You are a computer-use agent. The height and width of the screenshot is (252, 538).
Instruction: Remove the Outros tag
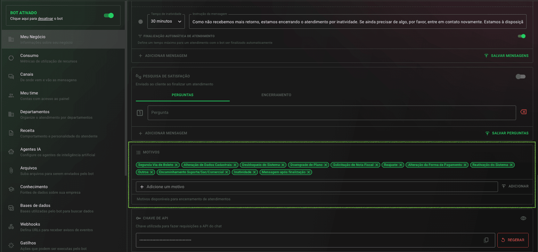[x=152, y=172]
